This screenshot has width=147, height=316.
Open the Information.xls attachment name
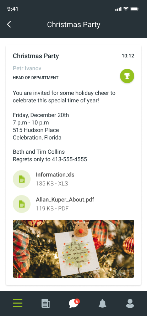[55, 175]
